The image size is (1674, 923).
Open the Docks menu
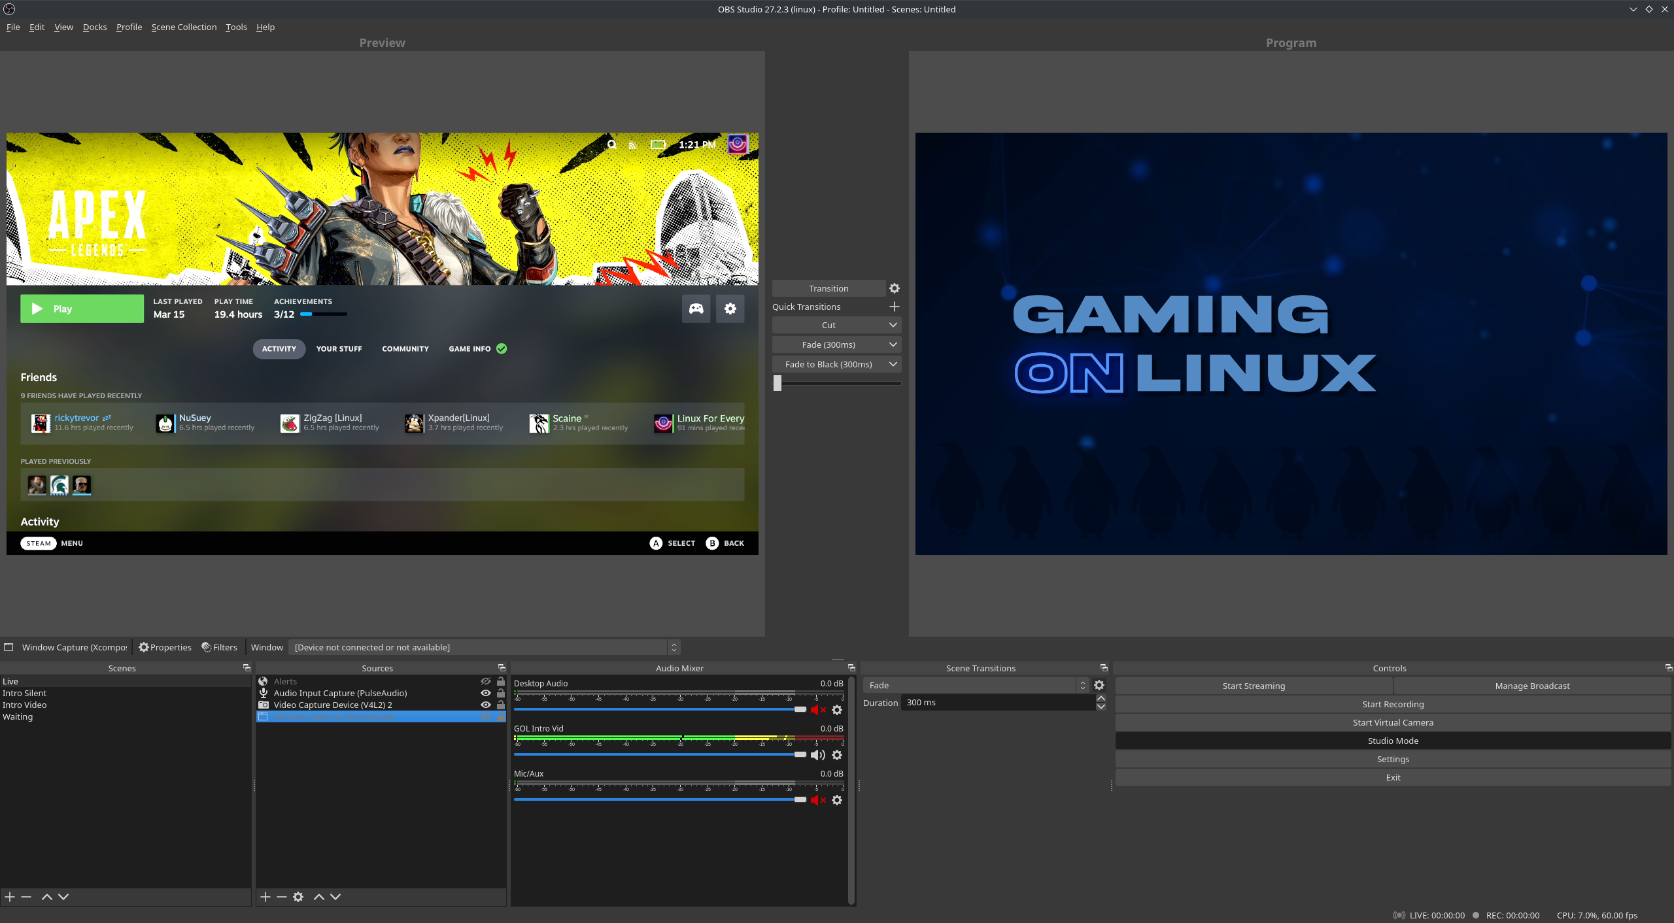pos(94,27)
